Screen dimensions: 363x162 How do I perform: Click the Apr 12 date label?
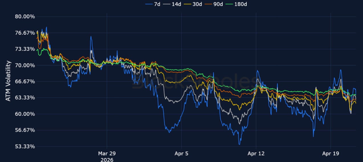(x=256, y=153)
